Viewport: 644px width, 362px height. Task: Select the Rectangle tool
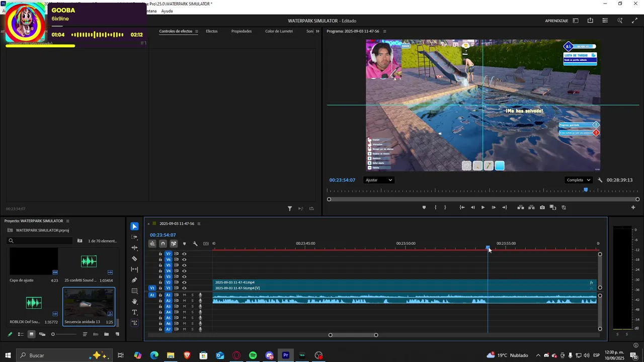pyautogui.click(x=134, y=291)
